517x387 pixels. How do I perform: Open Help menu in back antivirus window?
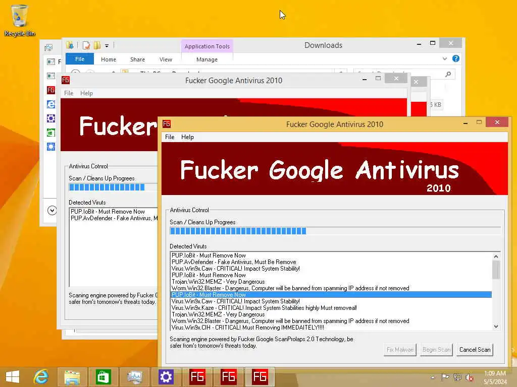pyautogui.click(x=86, y=93)
